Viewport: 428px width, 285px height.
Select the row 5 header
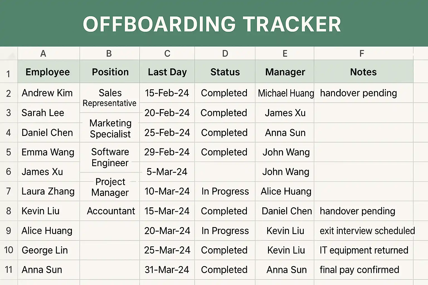[9, 152]
